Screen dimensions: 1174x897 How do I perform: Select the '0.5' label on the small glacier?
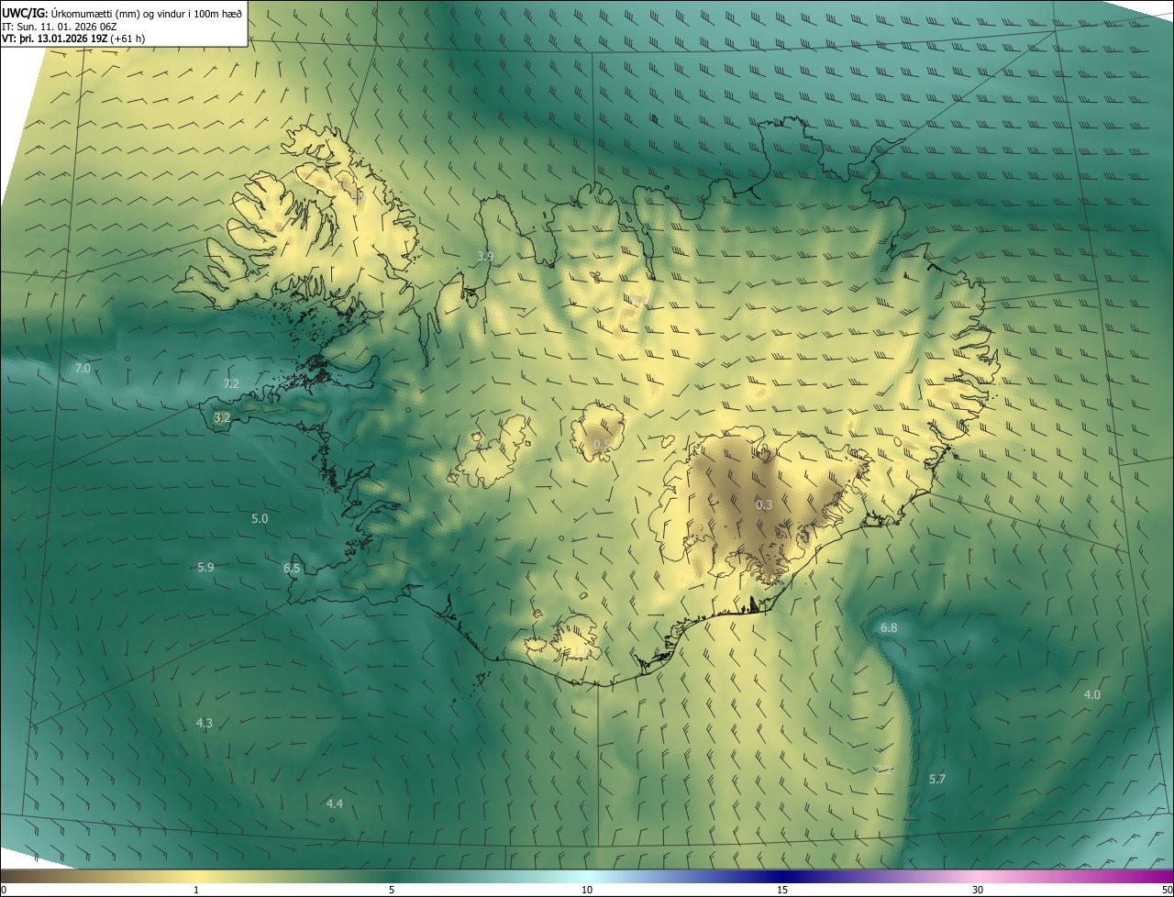[602, 445]
